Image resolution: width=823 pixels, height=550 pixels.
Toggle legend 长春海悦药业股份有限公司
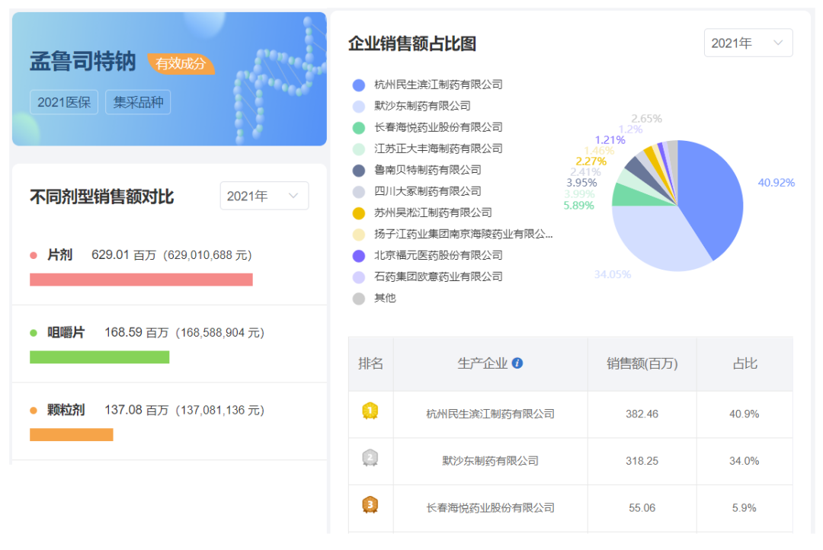point(428,127)
